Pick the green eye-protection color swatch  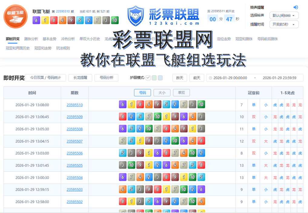tap(154, 78)
